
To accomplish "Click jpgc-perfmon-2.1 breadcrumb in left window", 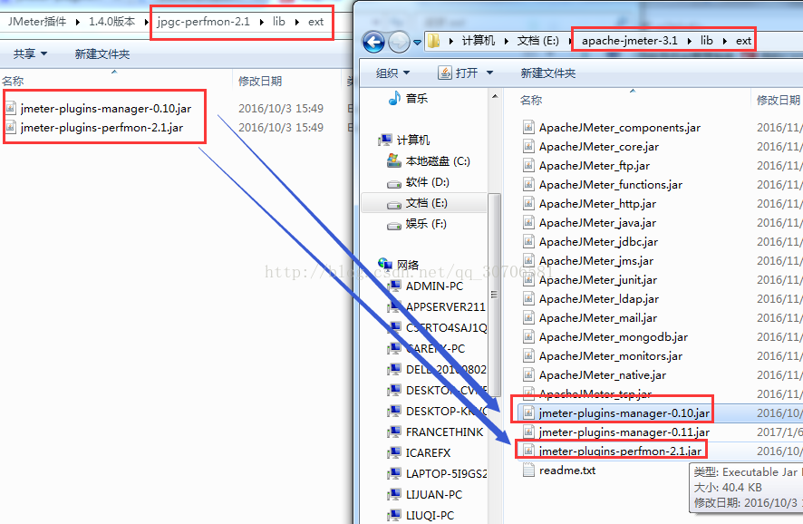I will (203, 22).
